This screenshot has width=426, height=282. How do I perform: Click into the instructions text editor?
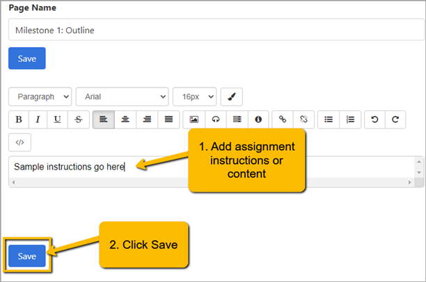(212, 167)
